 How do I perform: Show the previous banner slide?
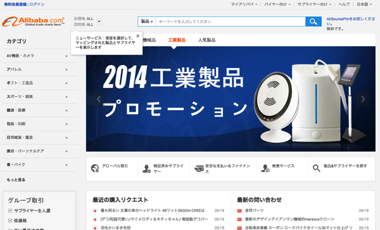[x=99, y=99]
